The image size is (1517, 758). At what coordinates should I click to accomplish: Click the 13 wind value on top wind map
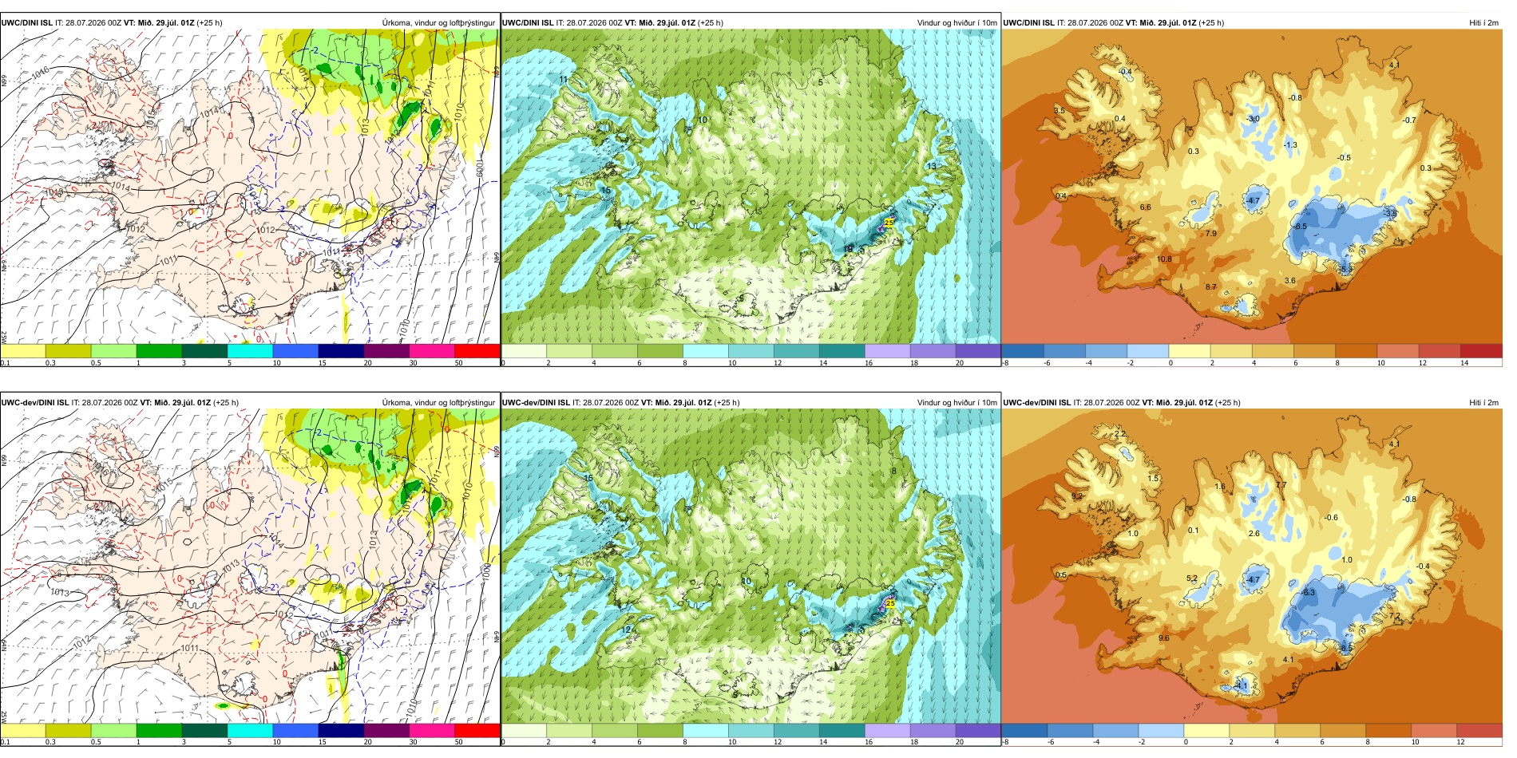pyautogui.click(x=931, y=166)
